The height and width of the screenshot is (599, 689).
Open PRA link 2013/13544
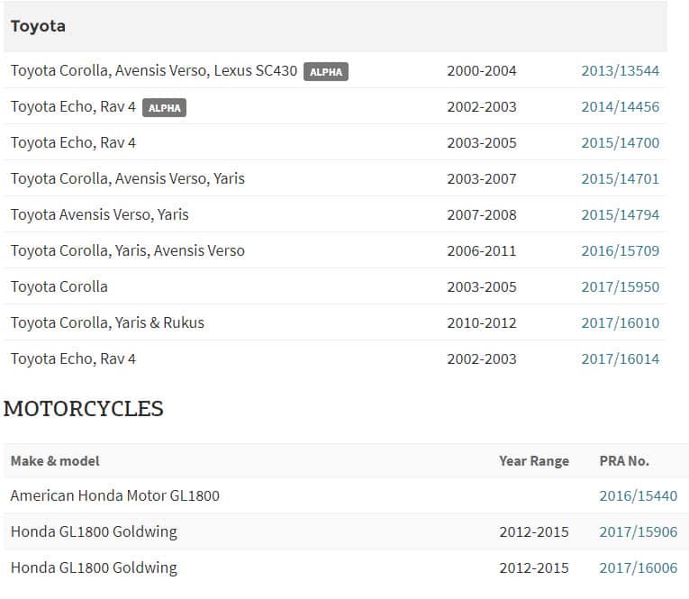pos(620,70)
